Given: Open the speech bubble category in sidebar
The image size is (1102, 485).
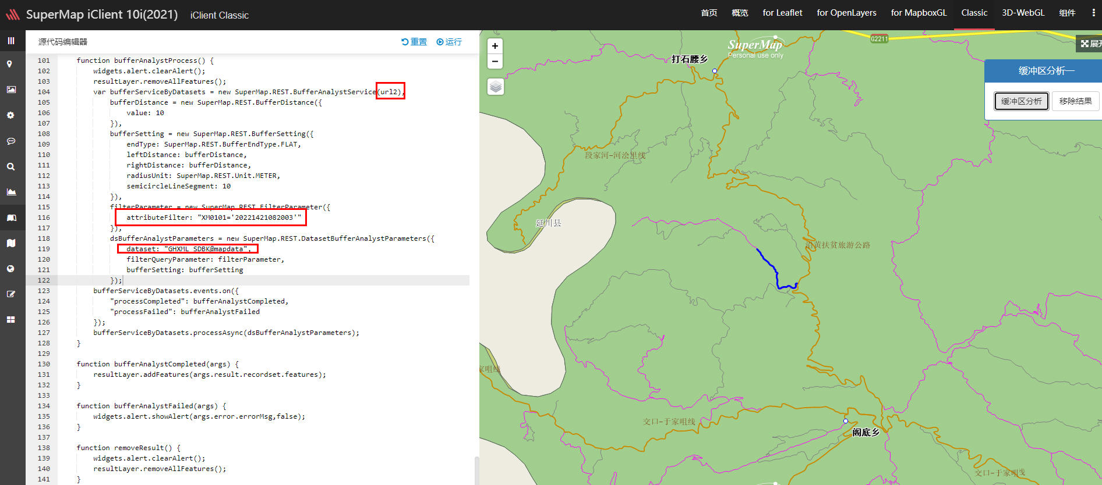Looking at the screenshot, I should coord(11,141).
